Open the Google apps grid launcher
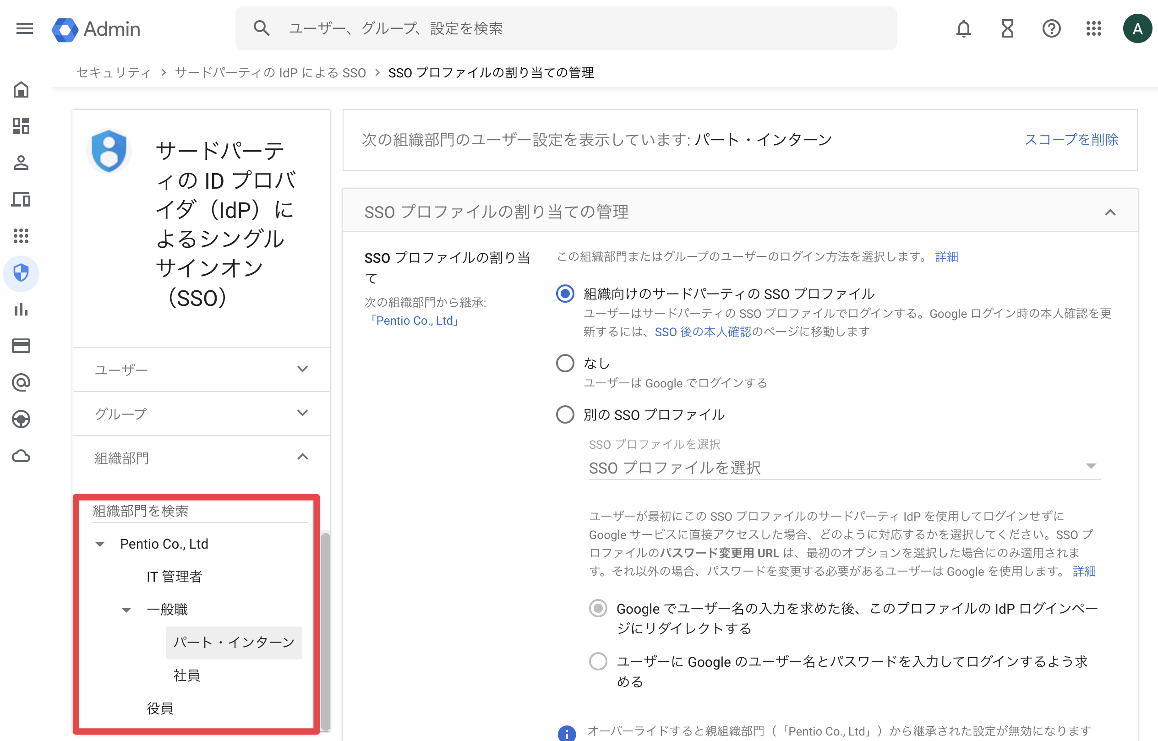This screenshot has width=1158, height=741. (1094, 29)
